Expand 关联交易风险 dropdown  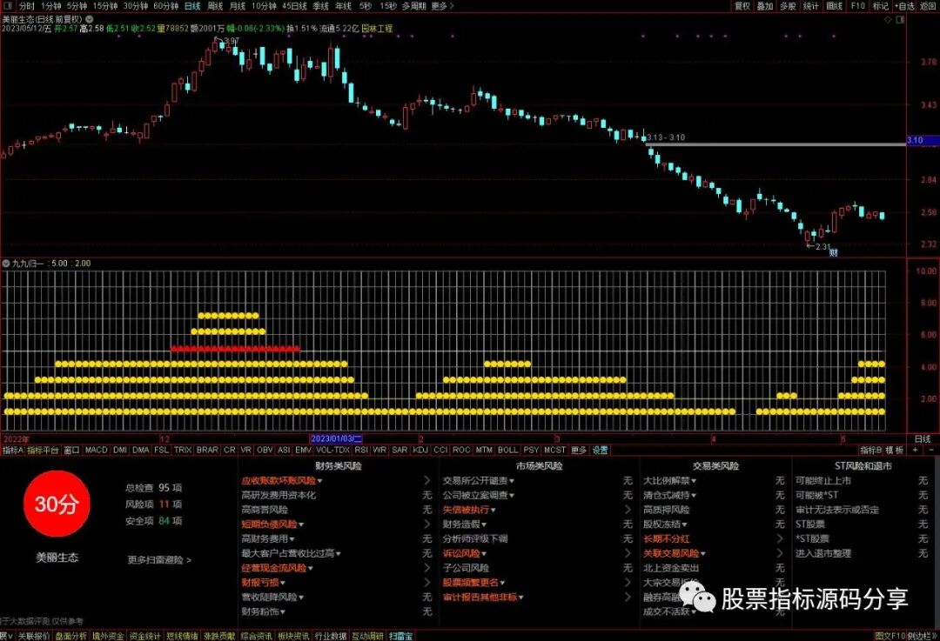pos(702,554)
